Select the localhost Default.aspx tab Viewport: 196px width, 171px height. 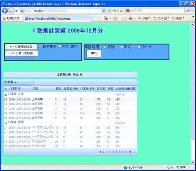[57, 19]
